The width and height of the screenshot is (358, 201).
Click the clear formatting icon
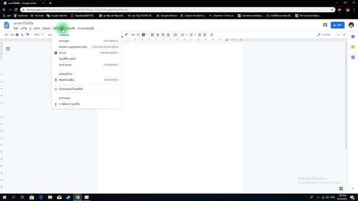(x=211, y=35)
